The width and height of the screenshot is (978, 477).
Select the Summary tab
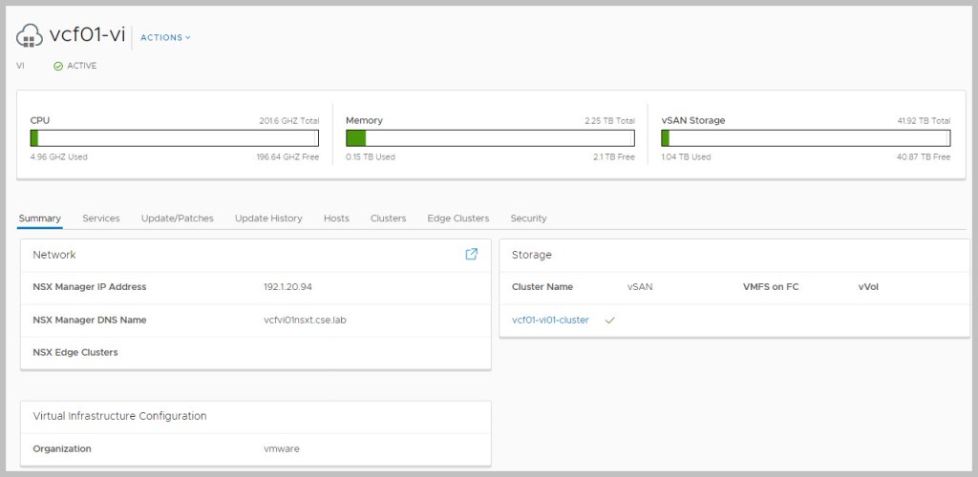[x=40, y=218]
